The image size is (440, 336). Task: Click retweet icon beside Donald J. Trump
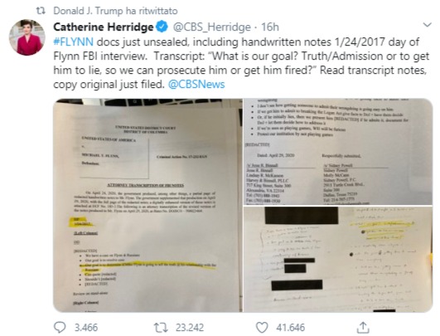(x=41, y=11)
